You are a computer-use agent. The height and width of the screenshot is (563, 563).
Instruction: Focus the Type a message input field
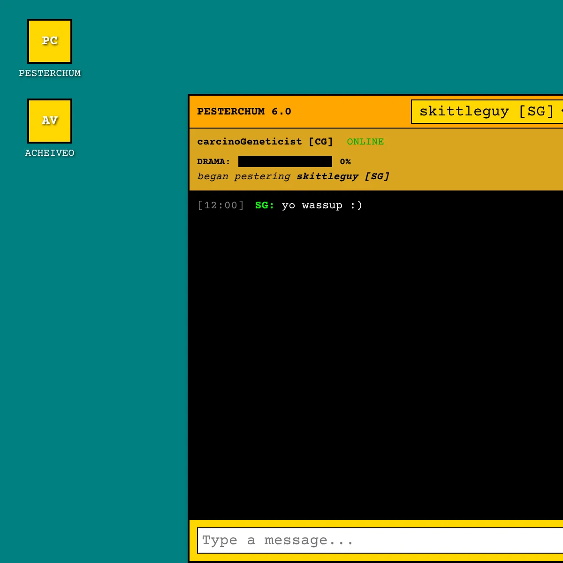click(380, 540)
